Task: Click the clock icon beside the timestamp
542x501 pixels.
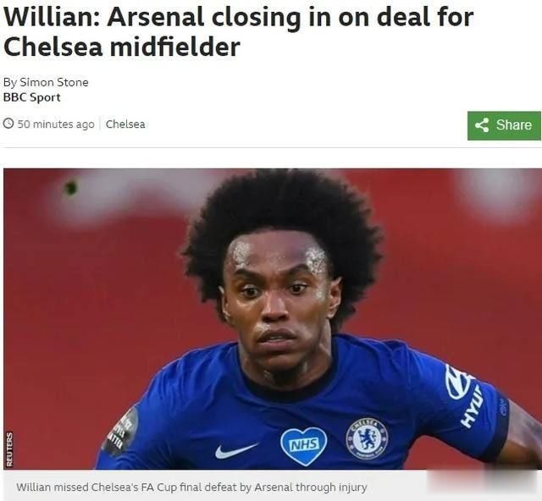Action: point(8,124)
